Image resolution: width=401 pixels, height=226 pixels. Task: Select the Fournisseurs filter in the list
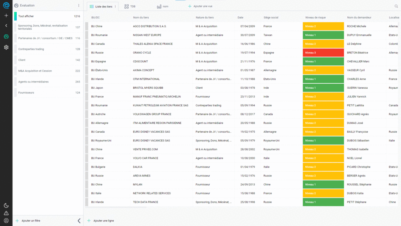coord(26,92)
